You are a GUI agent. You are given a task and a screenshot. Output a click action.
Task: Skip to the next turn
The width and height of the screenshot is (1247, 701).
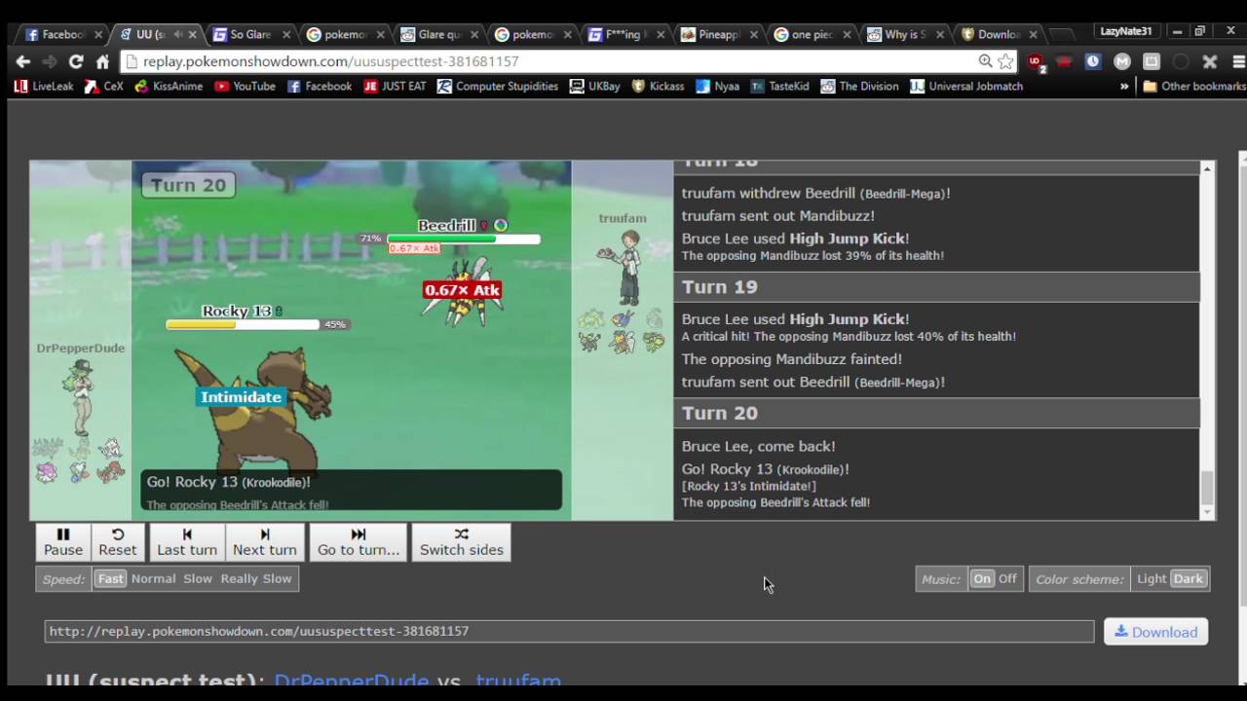click(x=265, y=542)
